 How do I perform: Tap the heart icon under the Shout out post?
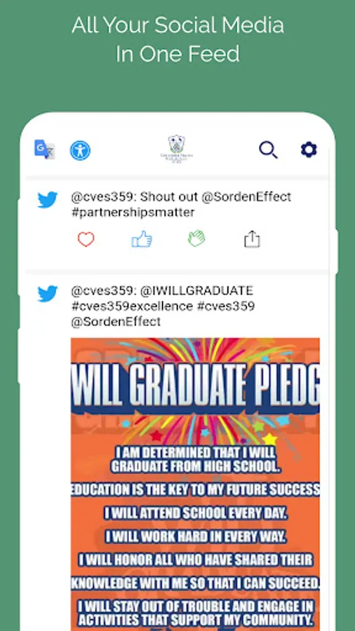point(86,240)
